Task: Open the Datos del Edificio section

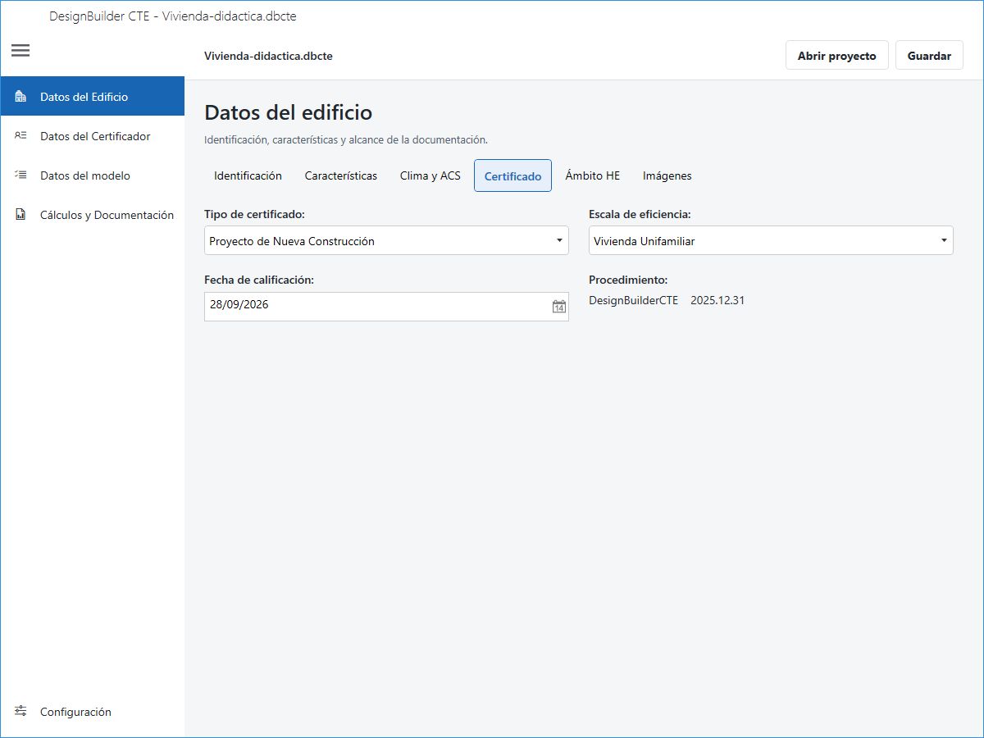Action: click(x=93, y=97)
